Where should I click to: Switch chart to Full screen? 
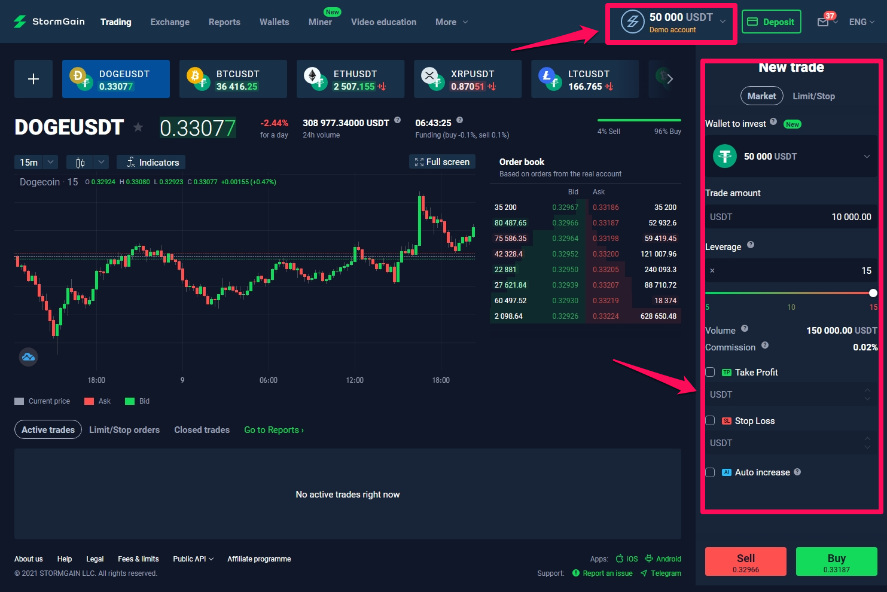(x=442, y=161)
